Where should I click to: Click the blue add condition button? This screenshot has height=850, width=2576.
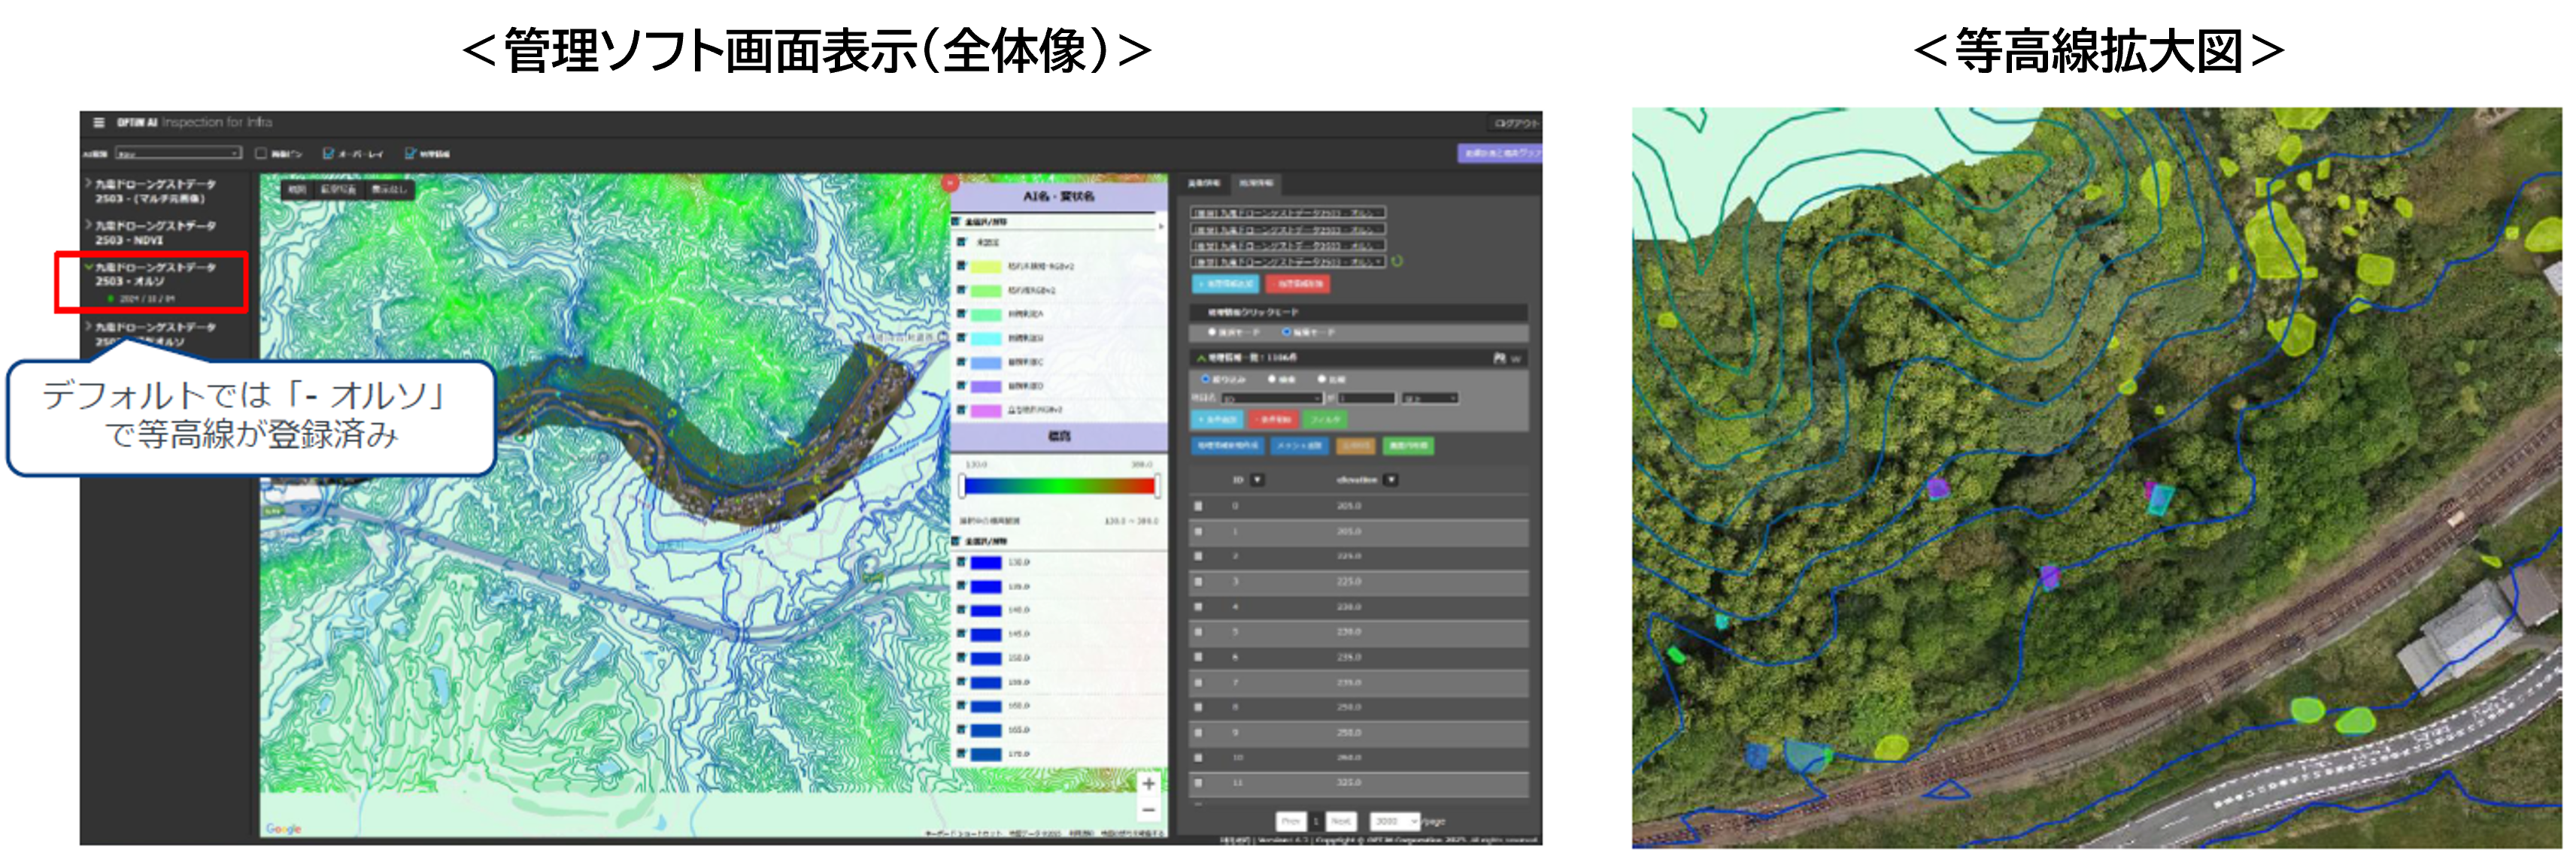pyautogui.click(x=1217, y=421)
